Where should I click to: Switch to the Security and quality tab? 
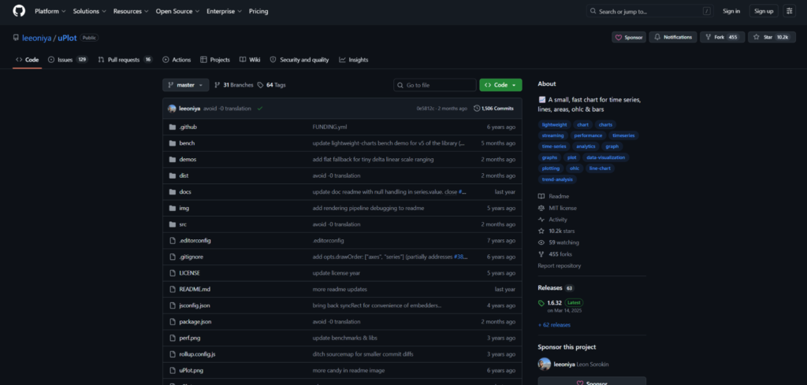[x=299, y=60]
